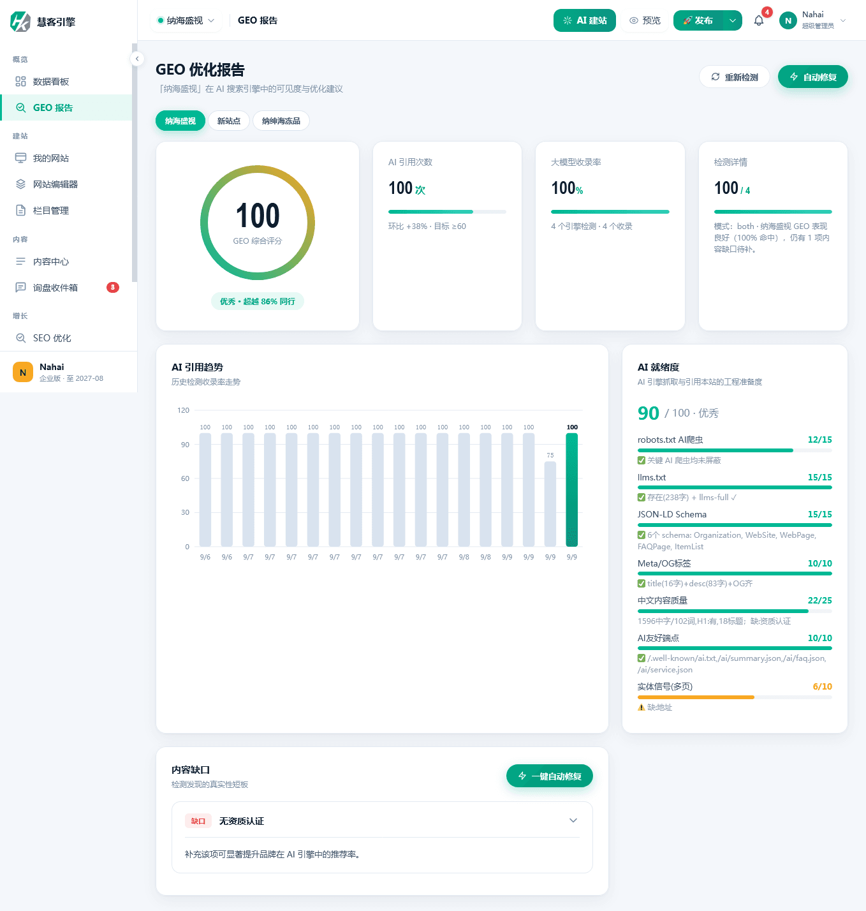Collapse the 无资质认证 gap item
The height and width of the screenshot is (911, 866).
click(573, 820)
